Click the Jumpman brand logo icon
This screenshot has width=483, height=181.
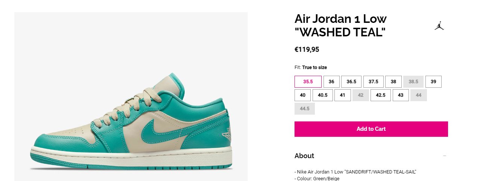[x=439, y=26]
